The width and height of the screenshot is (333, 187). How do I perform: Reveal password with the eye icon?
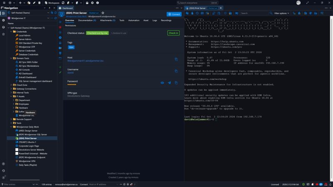(x=162, y=83)
